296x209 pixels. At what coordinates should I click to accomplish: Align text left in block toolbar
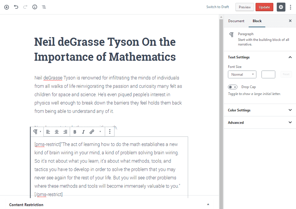(x=48, y=132)
